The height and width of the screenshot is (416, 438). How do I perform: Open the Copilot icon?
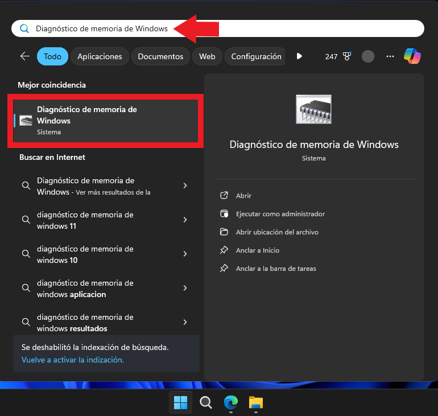[412, 56]
